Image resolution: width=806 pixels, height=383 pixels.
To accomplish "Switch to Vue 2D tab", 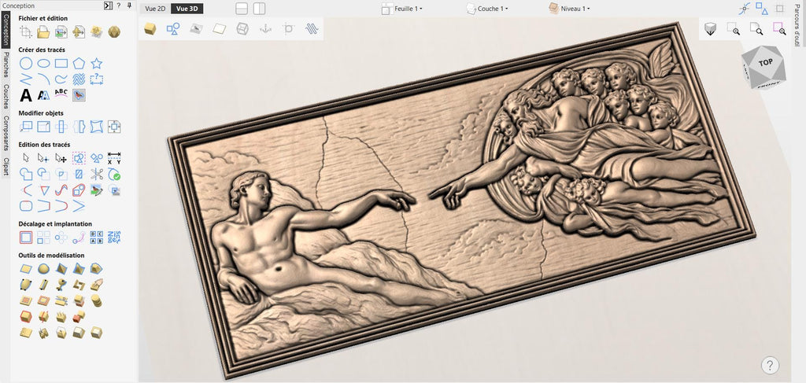I will [x=155, y=9].
